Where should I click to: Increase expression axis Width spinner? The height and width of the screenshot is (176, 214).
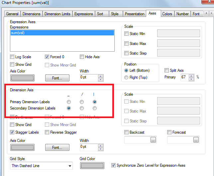click(101, 76)
